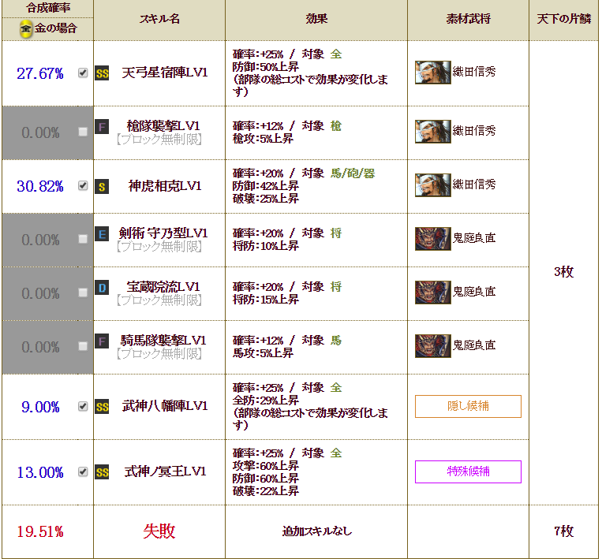
Task: Uncheck the 武神八幡陣LV1 checkbox
Action: (83, 406)
